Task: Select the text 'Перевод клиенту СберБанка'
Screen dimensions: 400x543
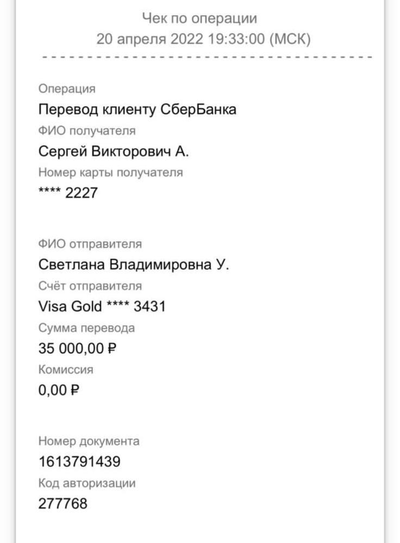Action: coord(137,109)
